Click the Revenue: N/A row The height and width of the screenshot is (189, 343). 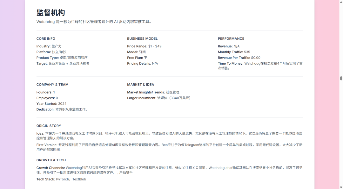point(229,46)
